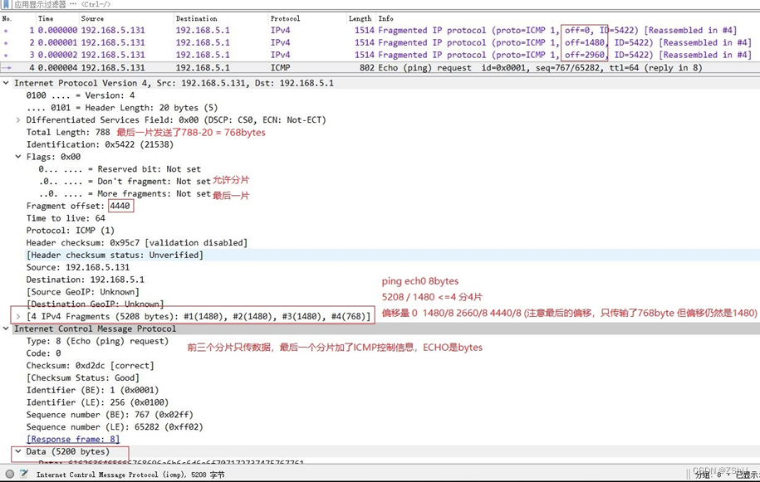This screenshot has width=760, height=482.
Task: Click the Info column header
Action: tap(386, 18)
